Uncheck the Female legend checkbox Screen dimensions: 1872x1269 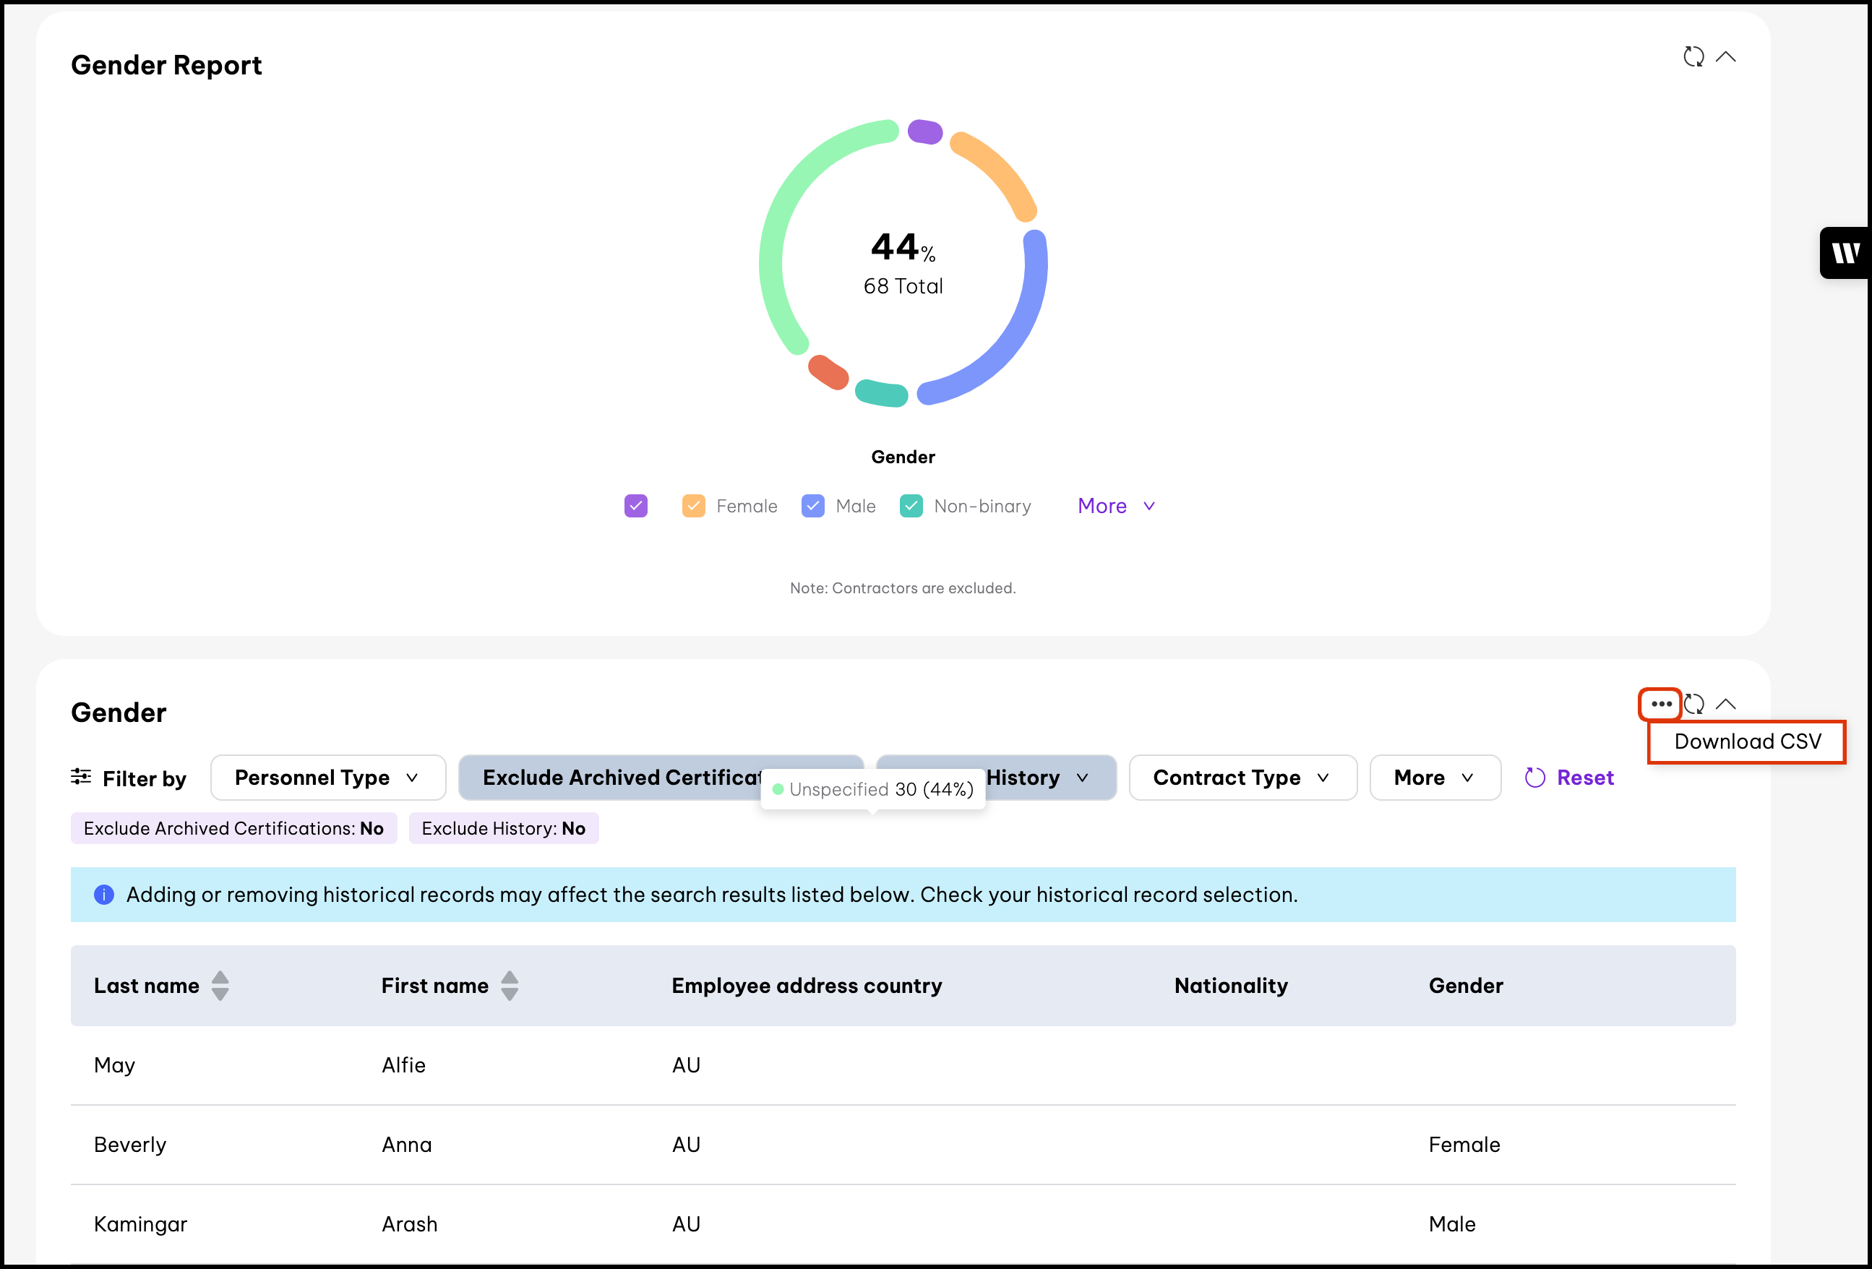[x=694, y=506]
